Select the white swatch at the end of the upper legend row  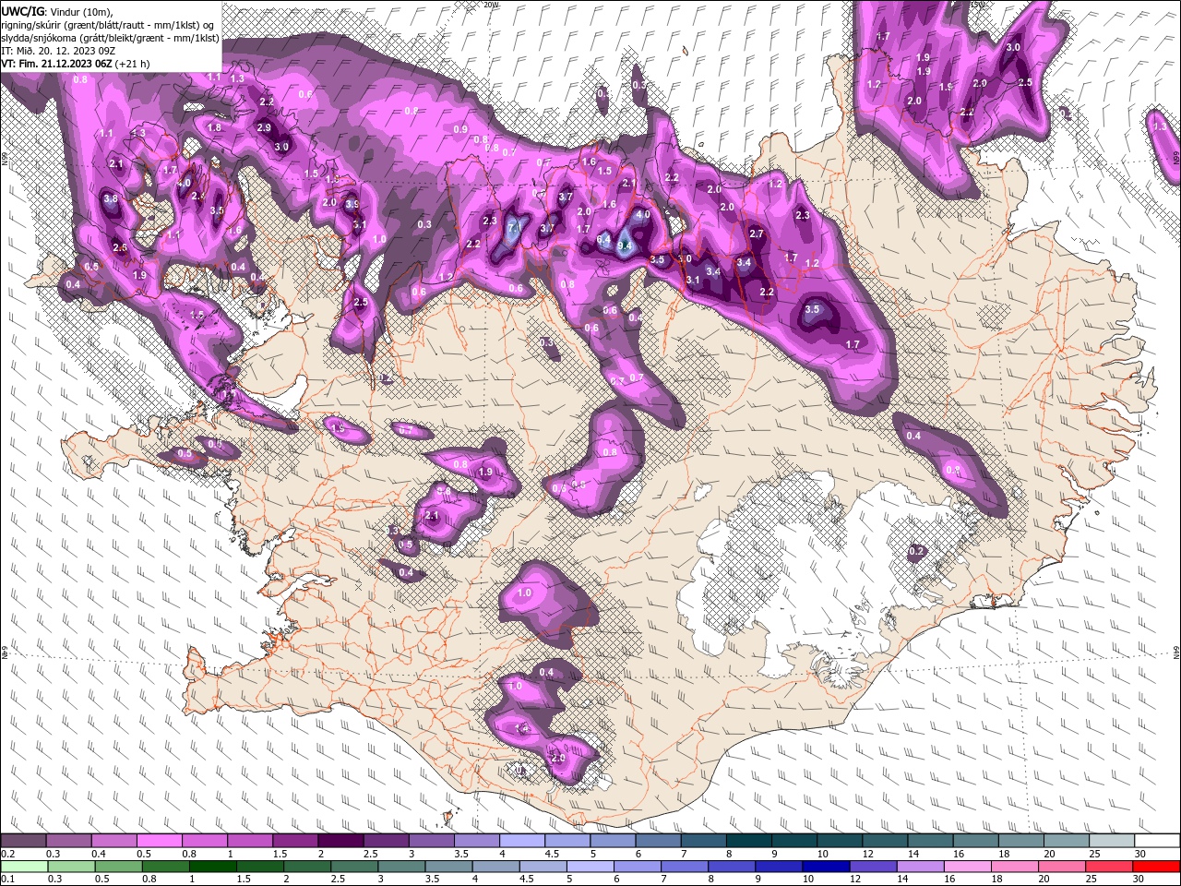click(x=1158, y=841)
